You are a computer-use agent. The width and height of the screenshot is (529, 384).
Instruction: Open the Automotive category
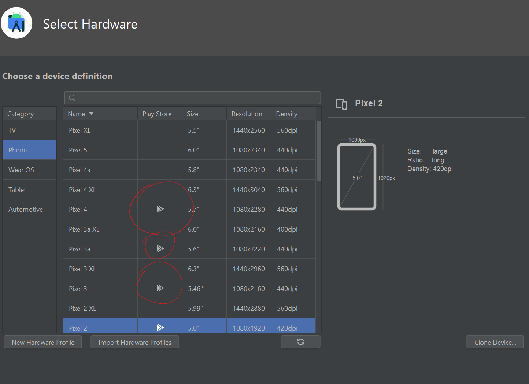point(29,209)
